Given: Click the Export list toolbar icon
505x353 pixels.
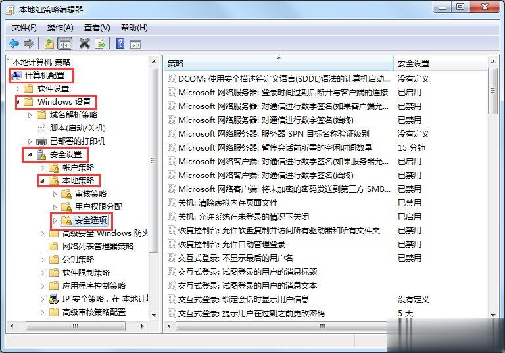Looking at the screenshot, I should [100, 43].
